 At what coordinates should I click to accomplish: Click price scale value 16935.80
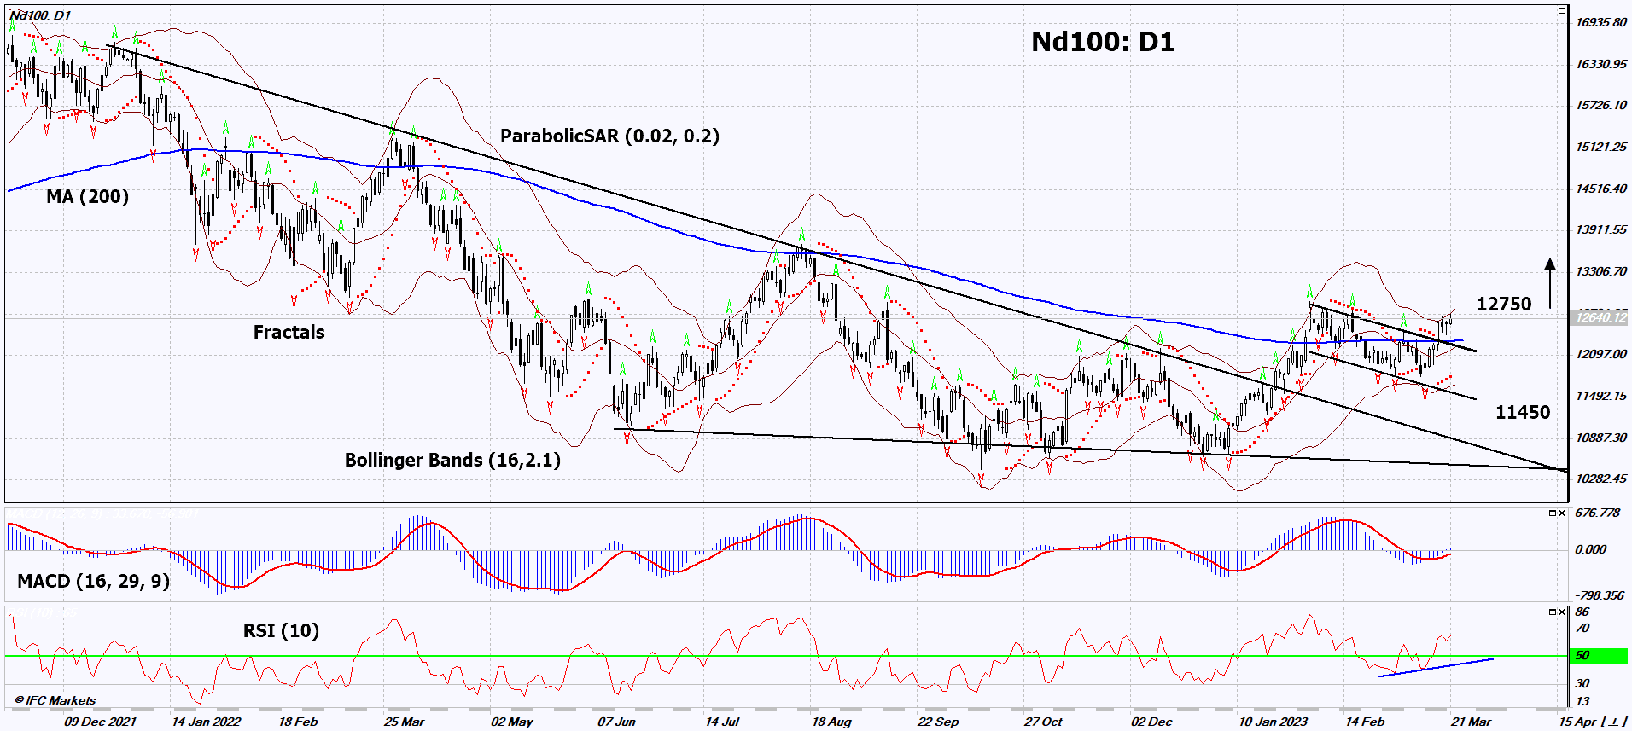click(1600, 23)
